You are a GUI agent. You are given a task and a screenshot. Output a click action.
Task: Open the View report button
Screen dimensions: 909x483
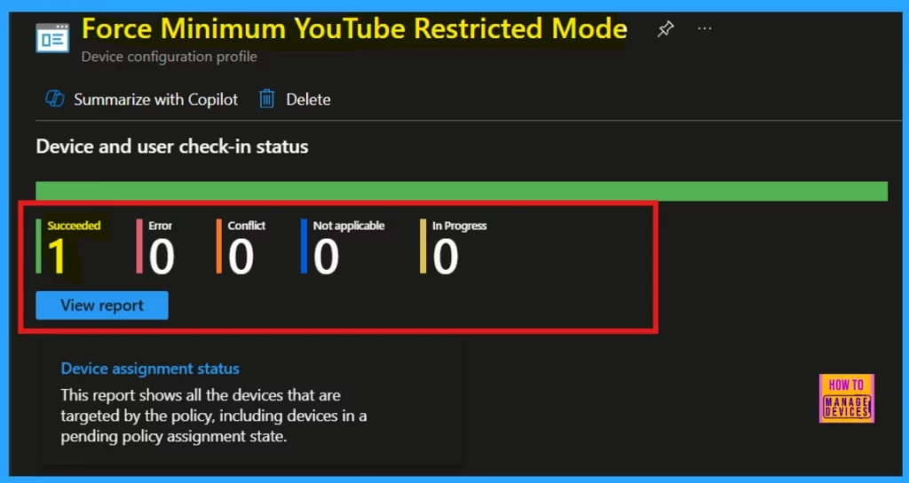pyautogui.click(x=102, y=305)
